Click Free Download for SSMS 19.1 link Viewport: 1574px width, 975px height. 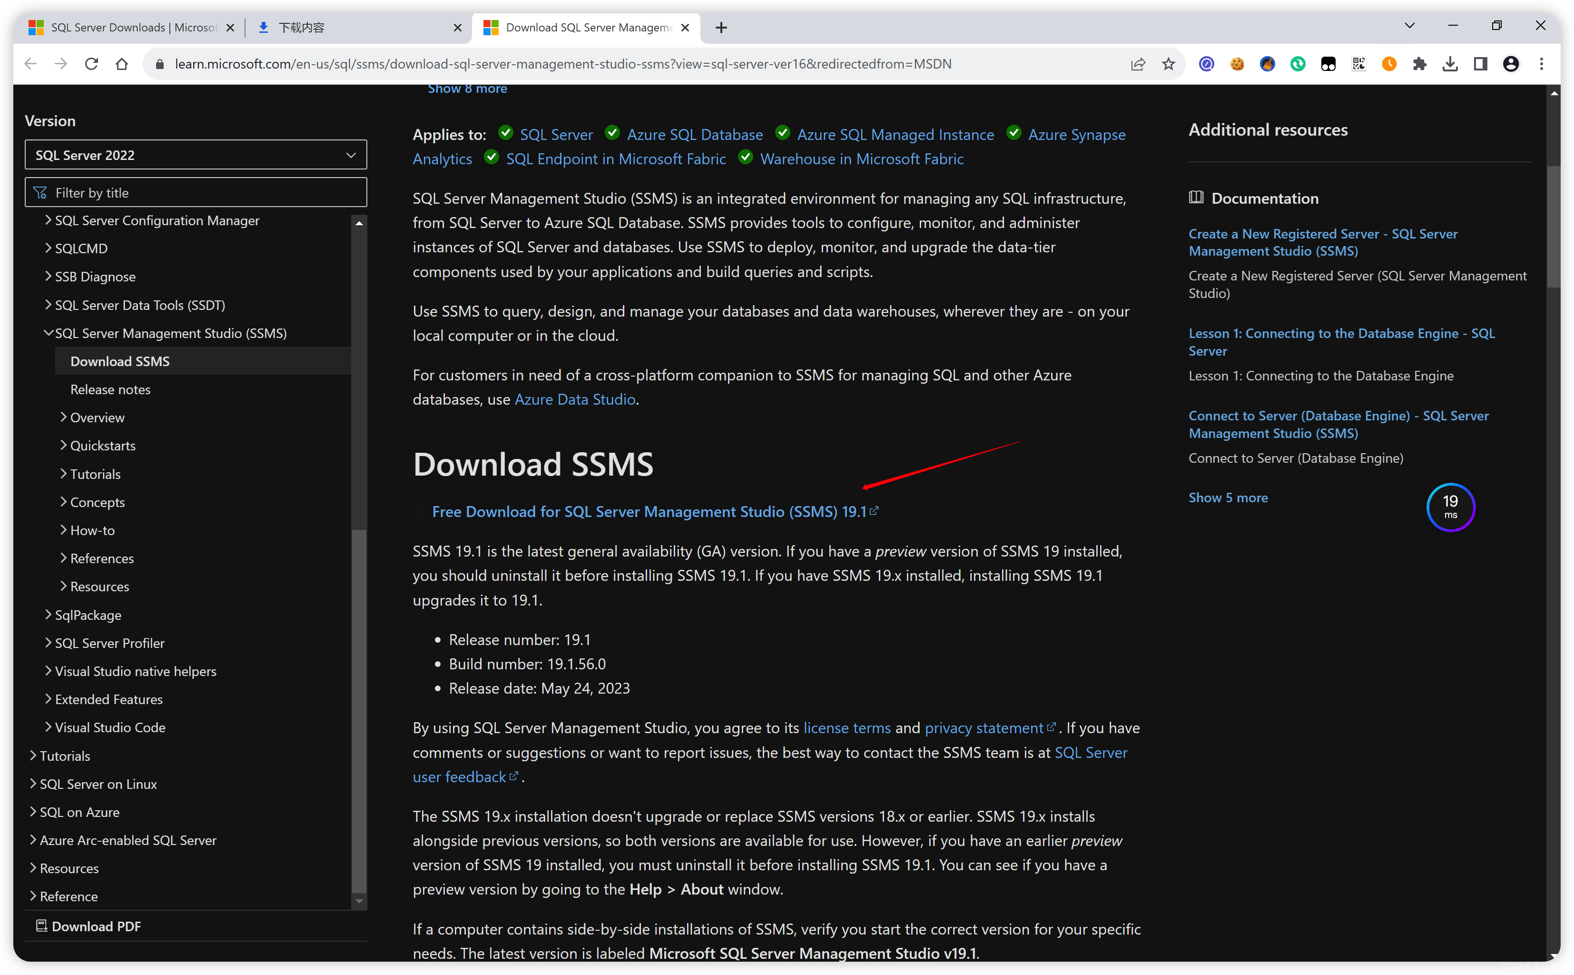coord(655,511)
